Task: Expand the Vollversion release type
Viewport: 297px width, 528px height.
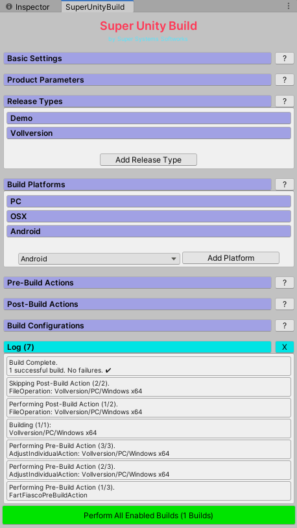Action: point(149,133)
